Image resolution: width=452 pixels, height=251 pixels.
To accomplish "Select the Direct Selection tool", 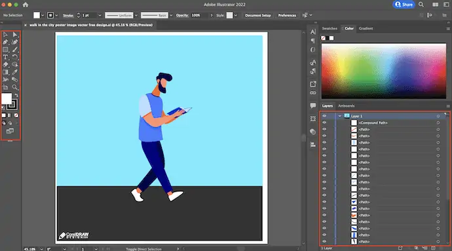I will 14,35.
